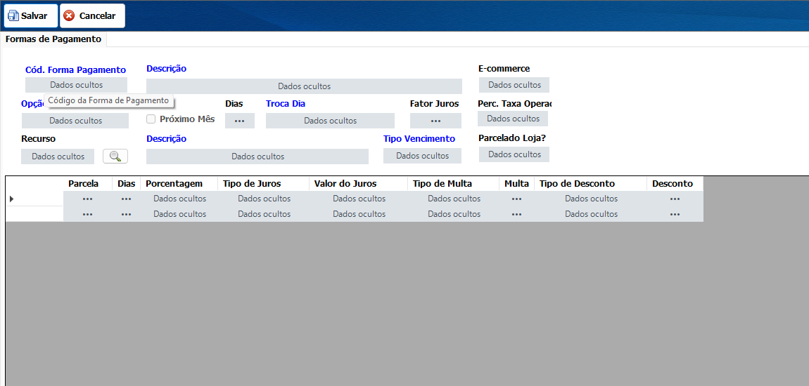Image resolution: width=809 pixels, height=386 pixels.
Task: Open the Tipo Vencimento field
Action: tap(422, 156)
